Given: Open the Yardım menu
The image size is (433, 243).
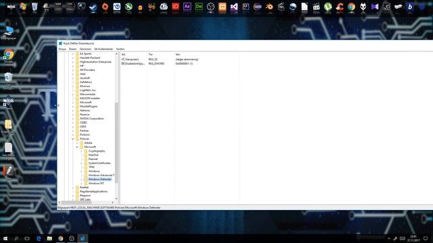Looking at the screenshot, I should (120, 49).
